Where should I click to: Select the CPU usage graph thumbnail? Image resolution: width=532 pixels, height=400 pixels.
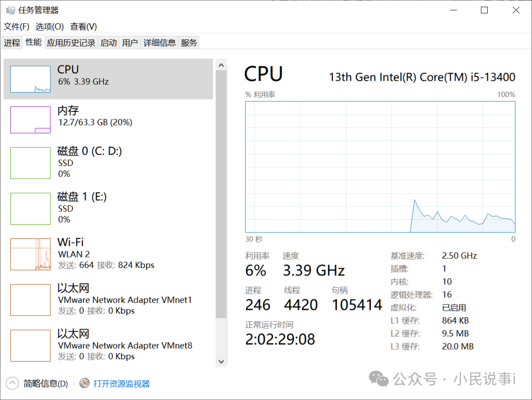coord(31,79)
